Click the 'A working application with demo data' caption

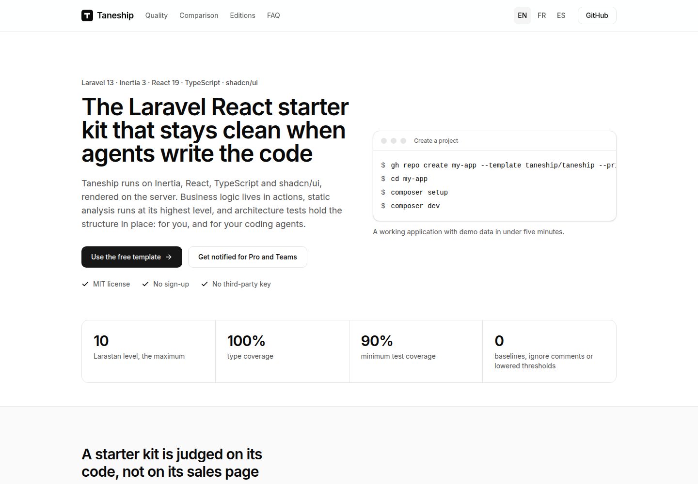click(x=469, y=232)
